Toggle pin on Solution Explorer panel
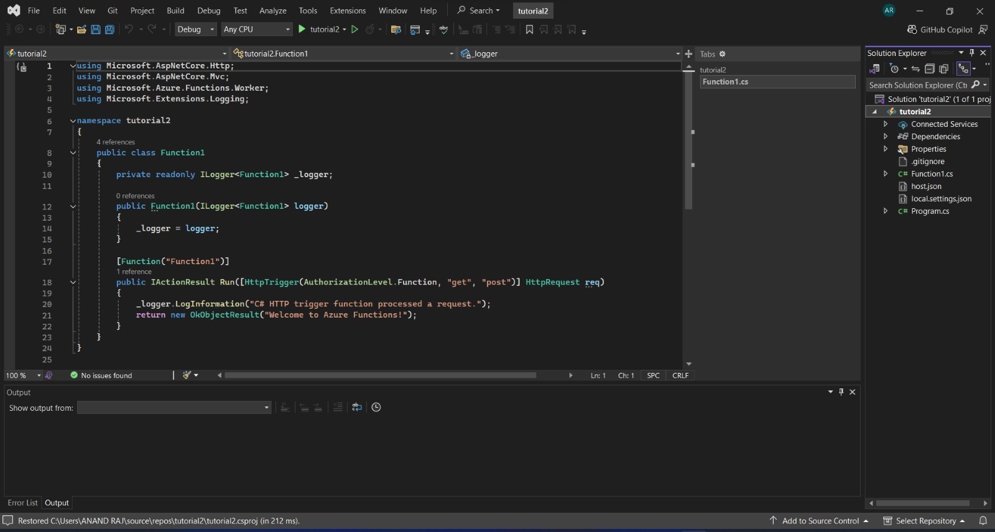Screen dimensions: 995x532 [x=972, y=53]
